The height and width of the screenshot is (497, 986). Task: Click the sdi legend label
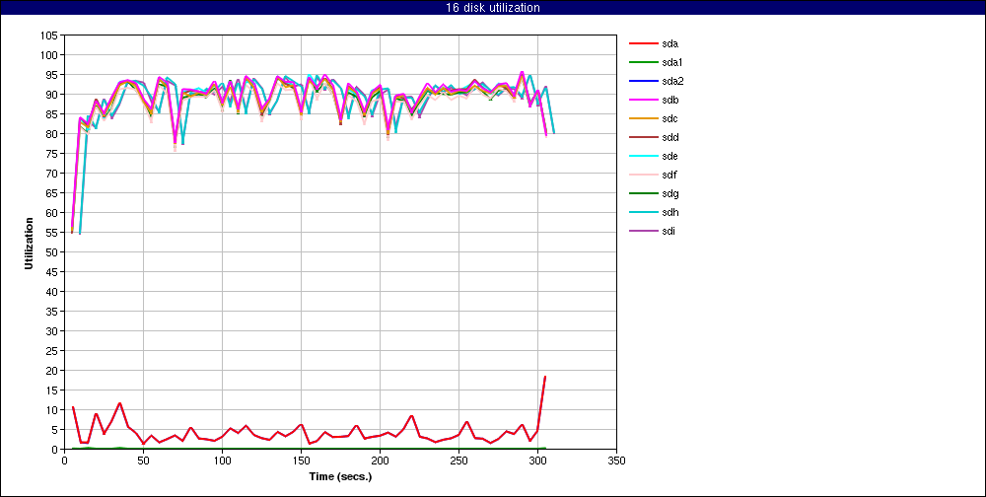(669, 231)
